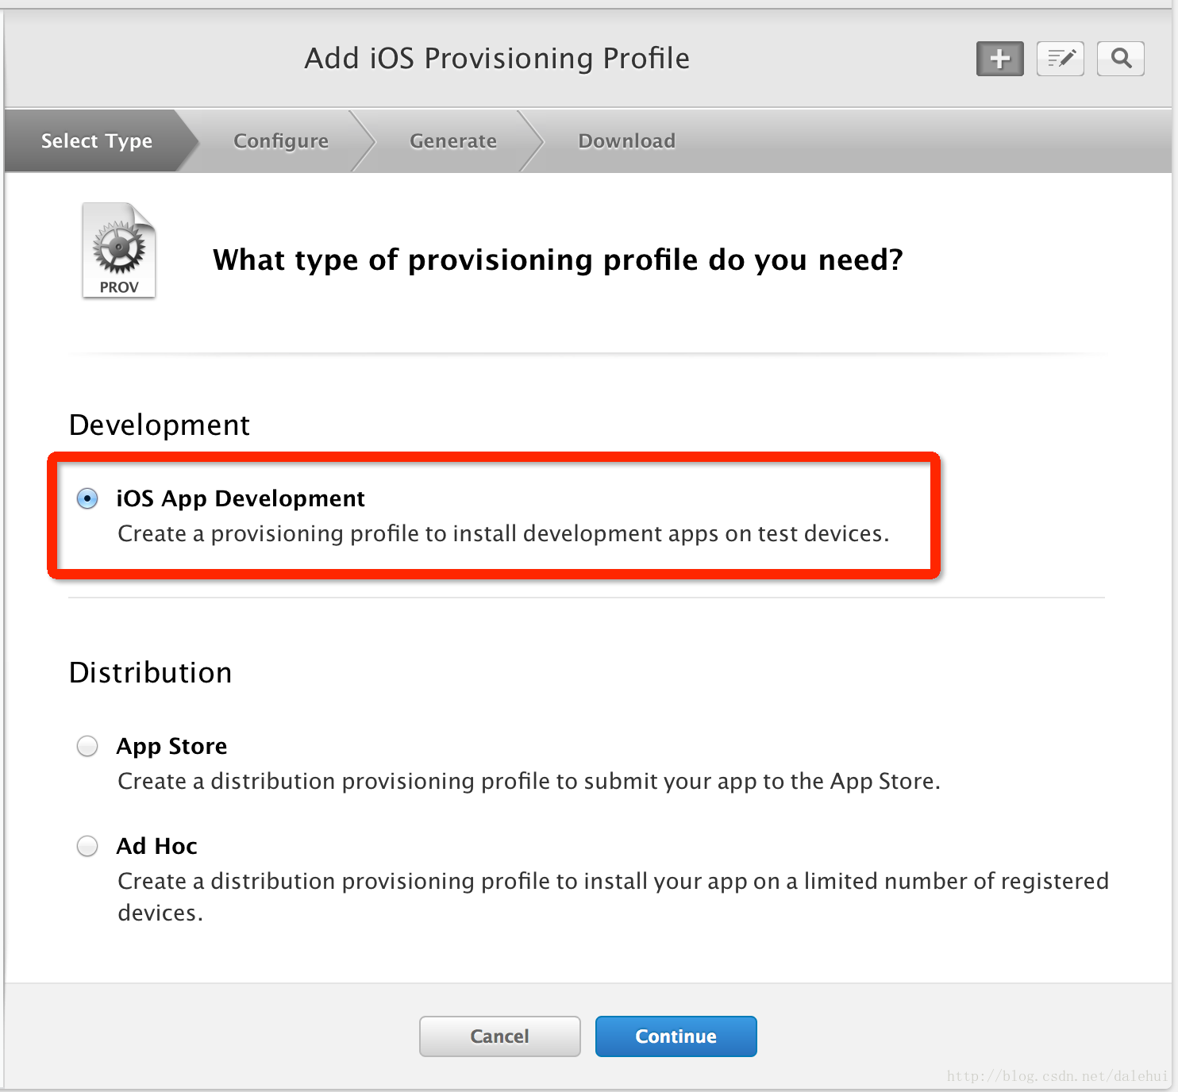
Task: Open the Generate step
Action: click(x=453, y=140)
